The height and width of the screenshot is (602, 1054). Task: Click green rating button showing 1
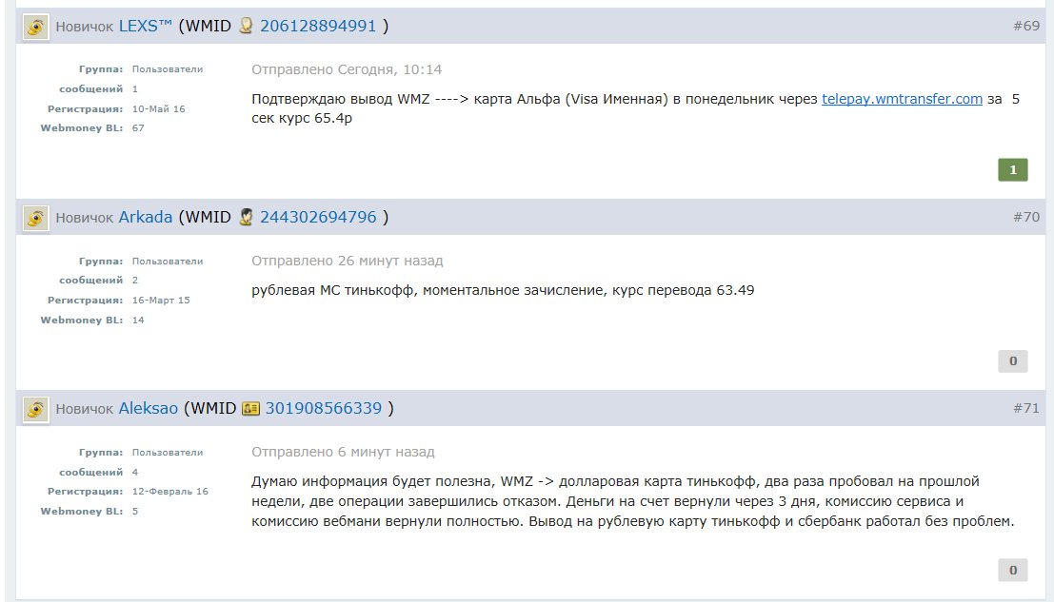coord(1013,170)
